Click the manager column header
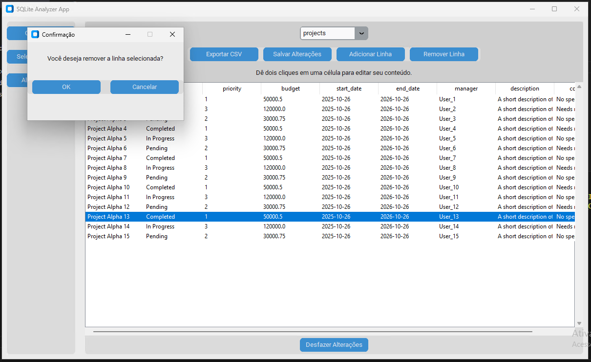Screen dimensions: 591x362 point(466,89)
